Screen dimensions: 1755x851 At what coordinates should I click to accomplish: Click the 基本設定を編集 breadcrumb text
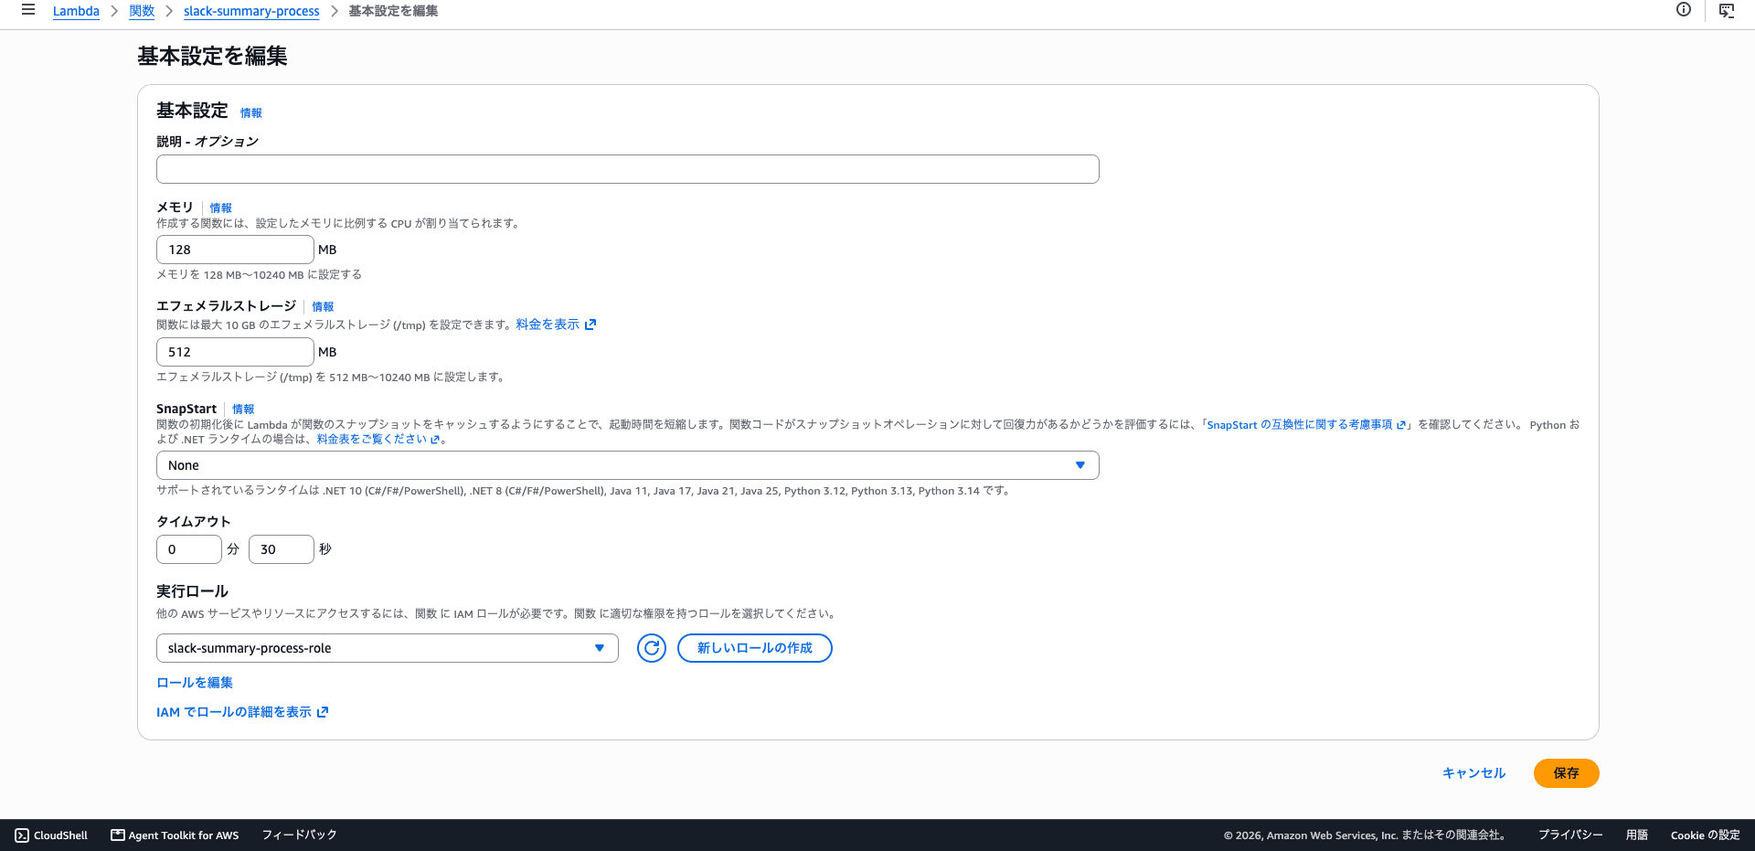(x=393, y=11)
